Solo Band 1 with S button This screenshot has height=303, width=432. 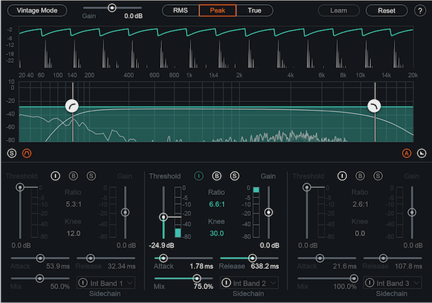[x=91, y=176]
